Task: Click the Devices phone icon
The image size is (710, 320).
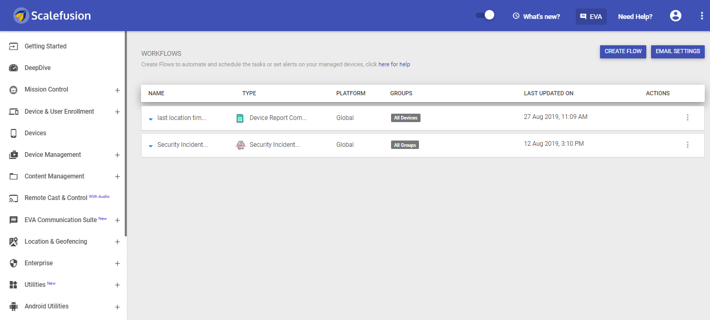Action: 14,133
